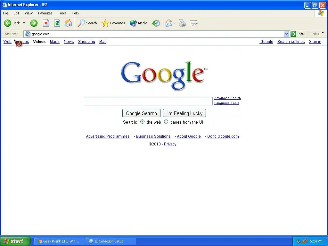This screenshot has width=328, height=246.
Task: Open the Help menu
Action: (75, 13)
